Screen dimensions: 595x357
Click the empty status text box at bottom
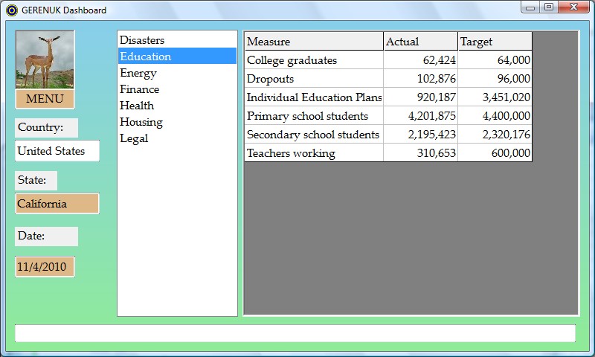(x=295, y=333)
